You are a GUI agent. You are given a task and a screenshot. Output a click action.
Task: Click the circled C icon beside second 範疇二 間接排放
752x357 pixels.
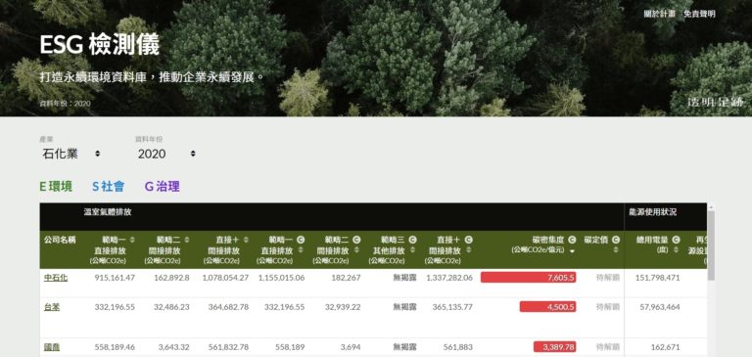click(356, 240)
